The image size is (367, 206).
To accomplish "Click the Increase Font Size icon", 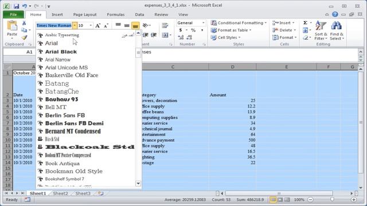I will (x=98, y=25).
